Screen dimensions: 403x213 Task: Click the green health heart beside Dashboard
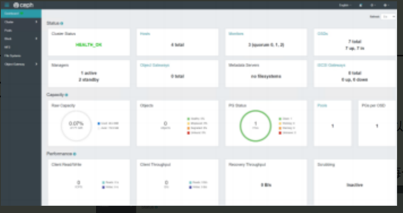(x=22, y=13)
